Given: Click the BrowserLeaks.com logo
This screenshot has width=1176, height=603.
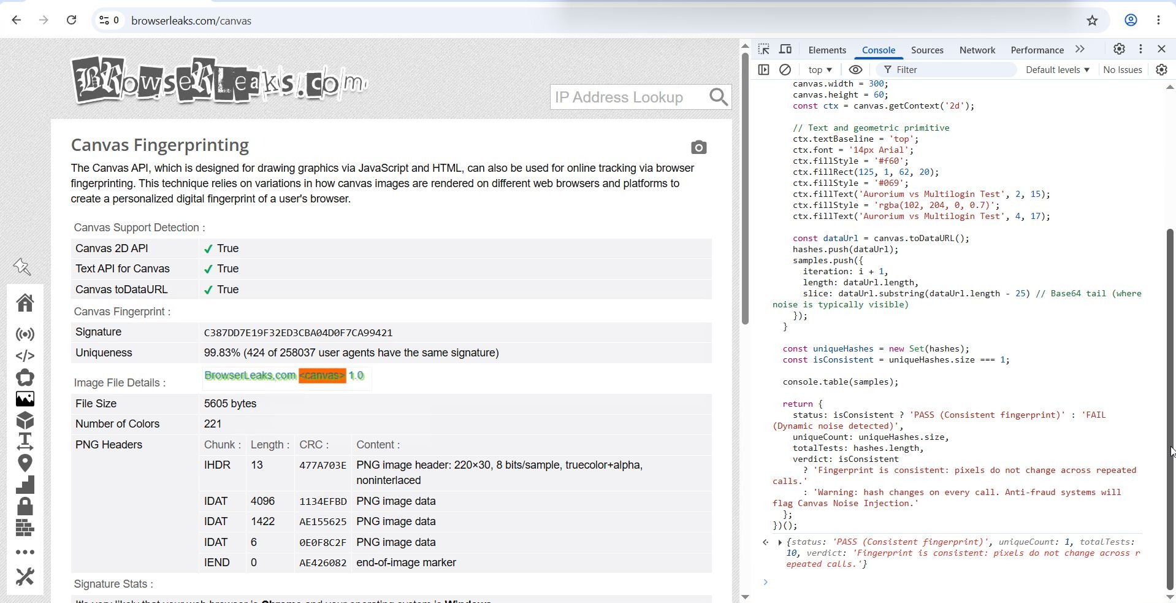Looking at the screenshot, I should coord(220,80).
